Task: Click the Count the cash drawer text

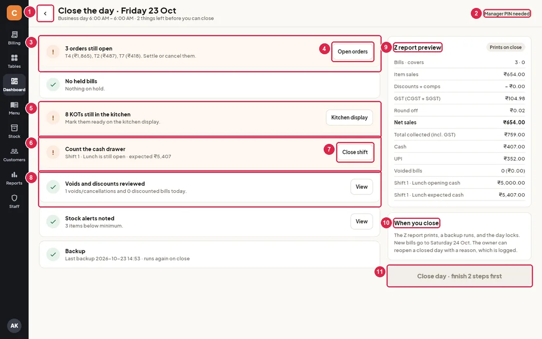Action: [x=95, y=149]
